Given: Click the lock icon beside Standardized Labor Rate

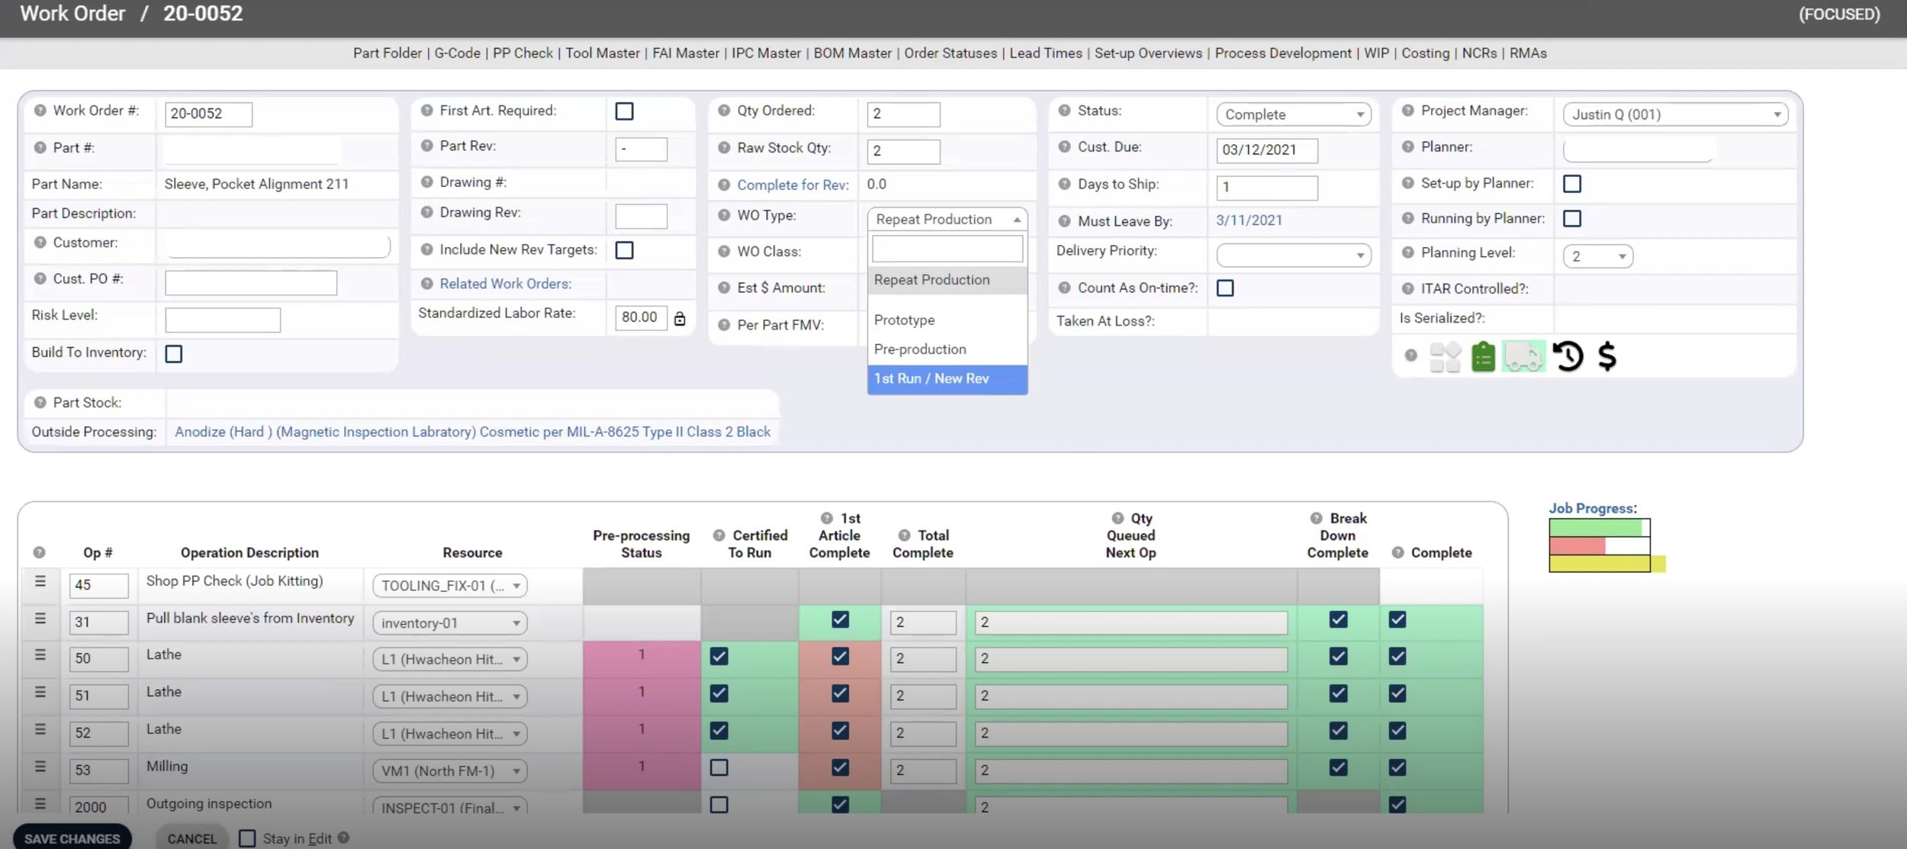Looking at the screenshot, I should (680, 318).
